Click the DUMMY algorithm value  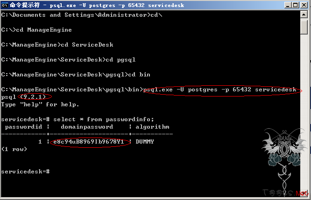pyautogui.click(x=145, y=142)
